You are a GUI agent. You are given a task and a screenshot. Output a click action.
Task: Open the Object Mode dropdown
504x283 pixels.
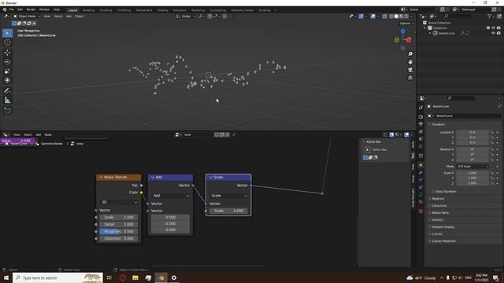tap(27, 16)
